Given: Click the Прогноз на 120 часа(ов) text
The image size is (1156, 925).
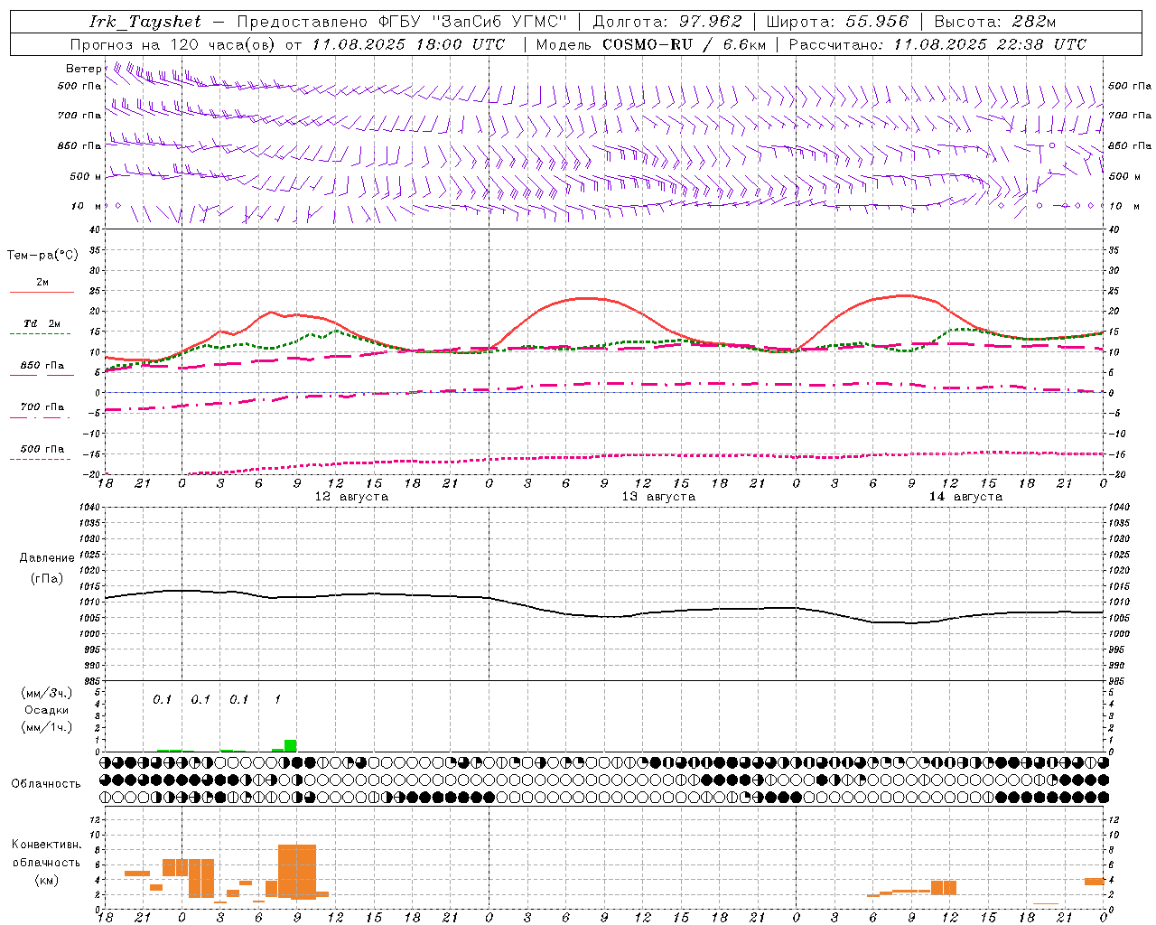Looking at the screenshot, I should 173,44.
